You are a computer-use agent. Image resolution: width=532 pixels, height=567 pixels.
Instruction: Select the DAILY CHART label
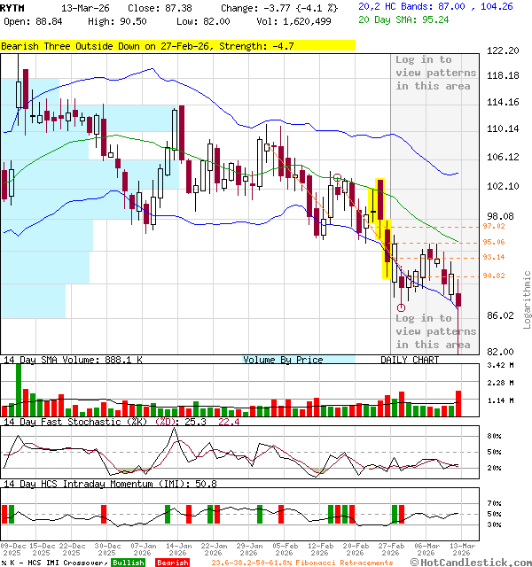pyautogui.click(x=410, y=360)
